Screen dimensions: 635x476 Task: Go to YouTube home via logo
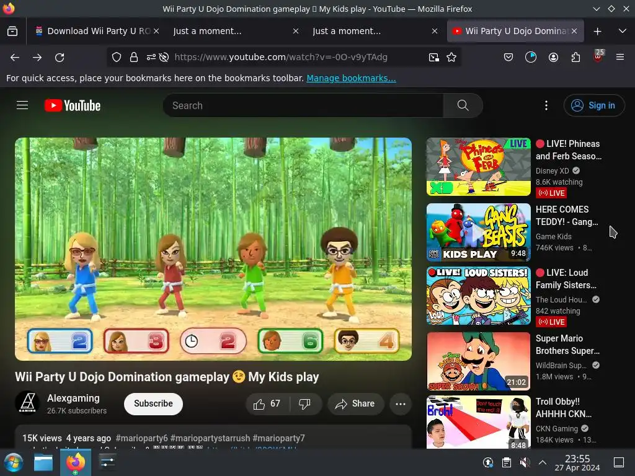click(73, 105)
